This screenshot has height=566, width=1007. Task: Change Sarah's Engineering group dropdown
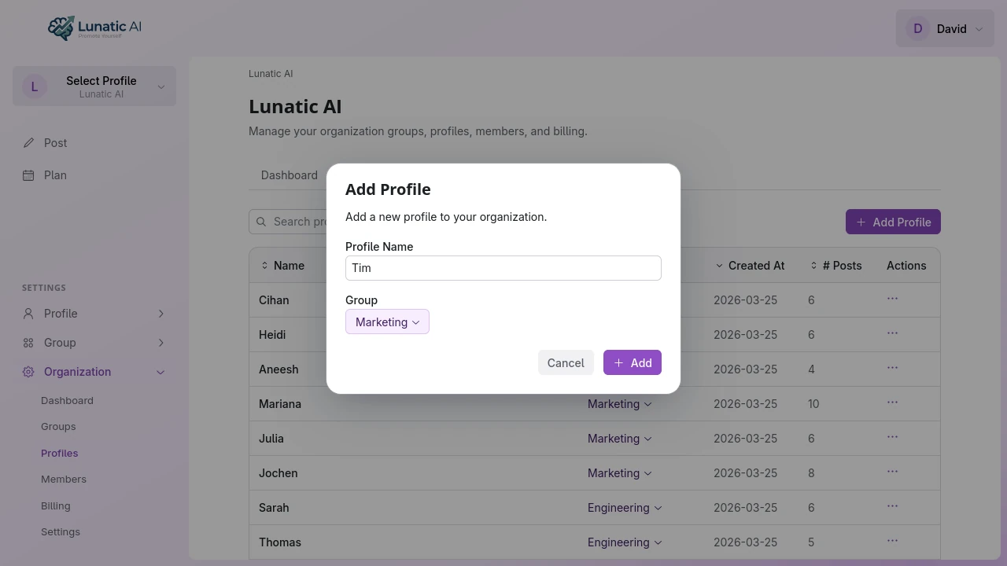pos(625,507)
